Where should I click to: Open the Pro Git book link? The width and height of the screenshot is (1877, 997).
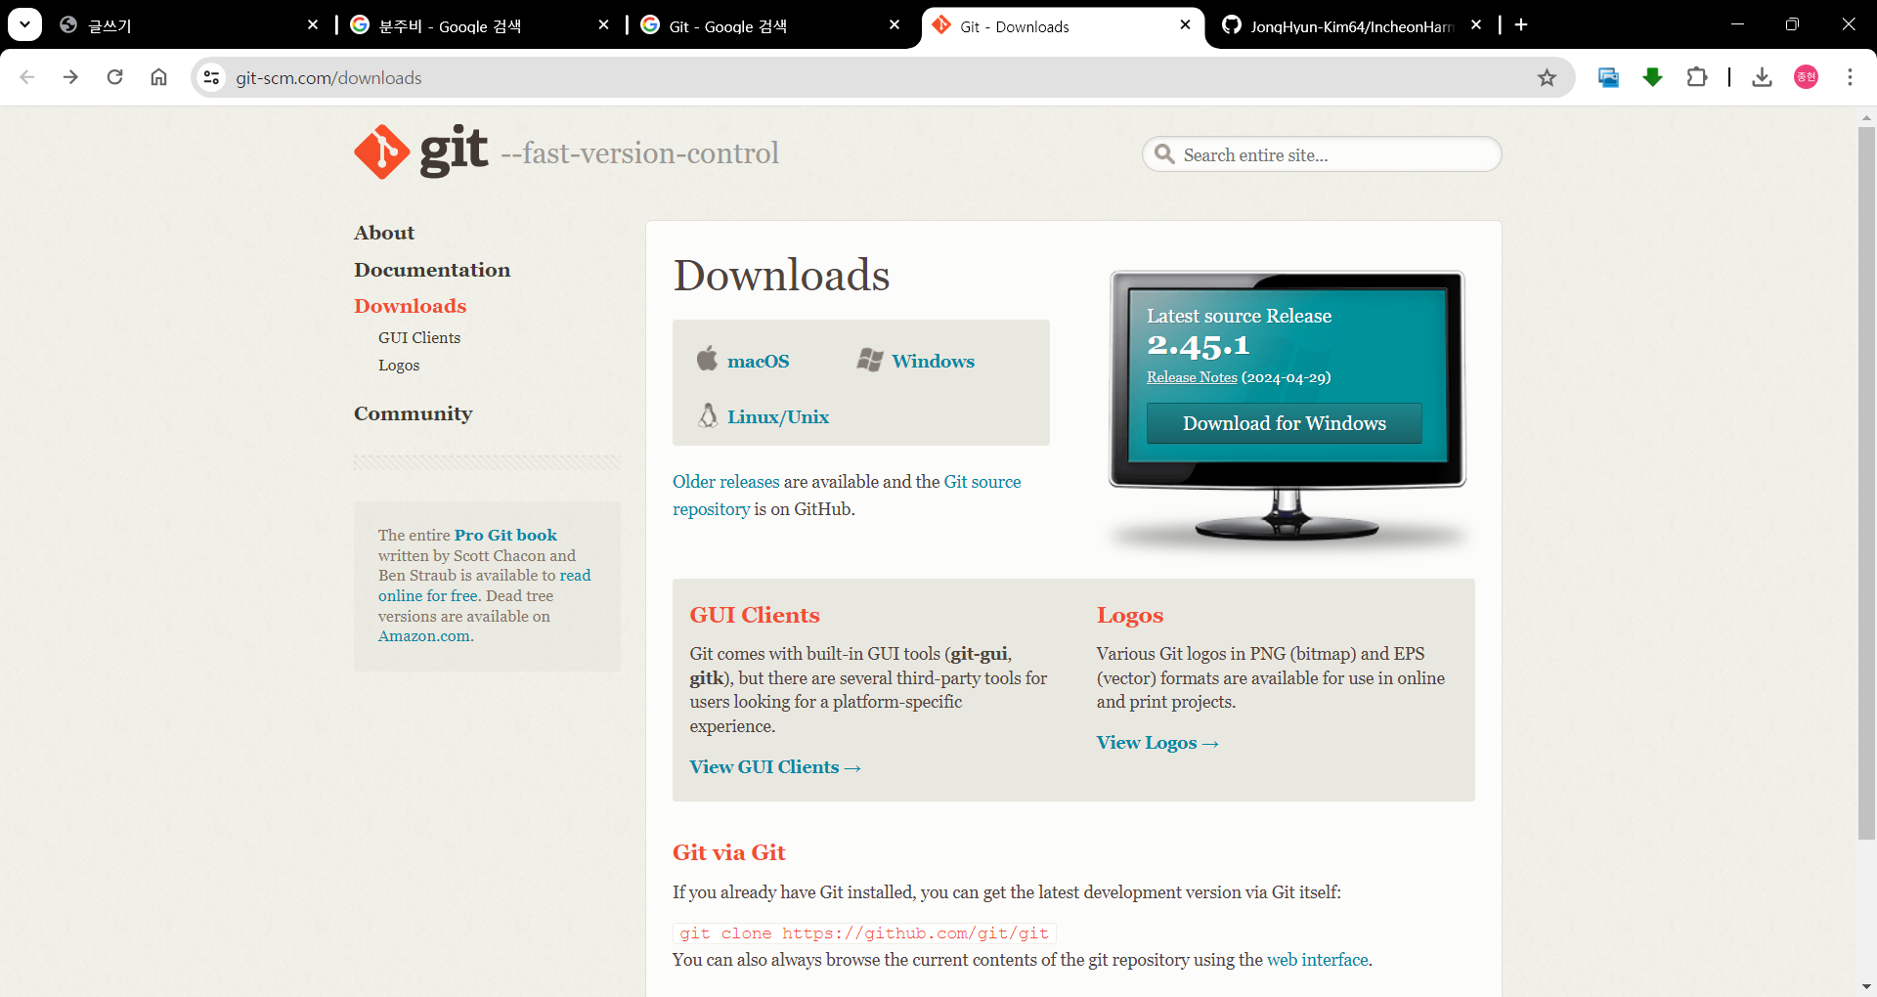tap(505, 535)
